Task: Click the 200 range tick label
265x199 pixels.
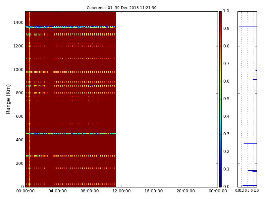Action: [20, 164]
